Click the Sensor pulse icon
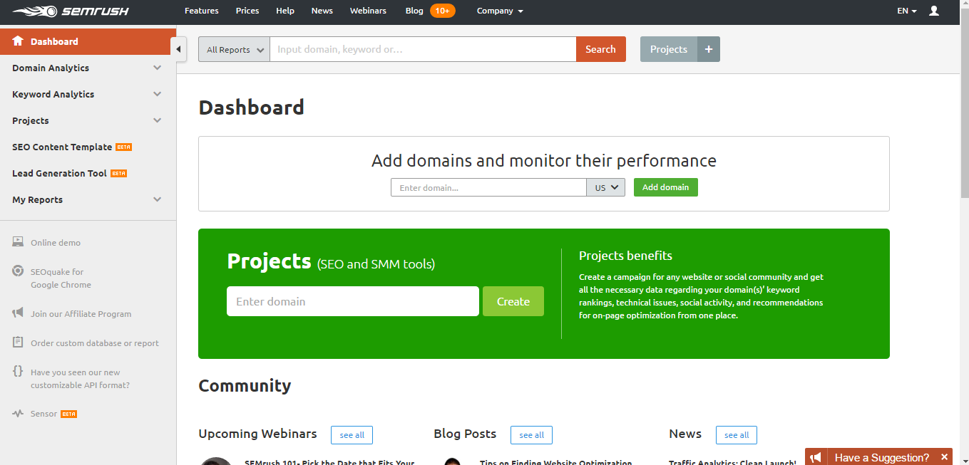Screen dimensions: 969x465 click(18, 414)
